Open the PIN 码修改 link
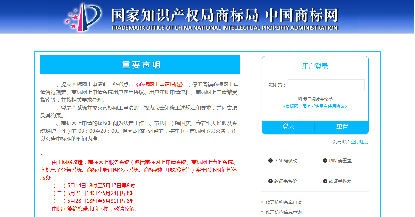This screenshot has width=415, height=217. click(x=286, y=161)
